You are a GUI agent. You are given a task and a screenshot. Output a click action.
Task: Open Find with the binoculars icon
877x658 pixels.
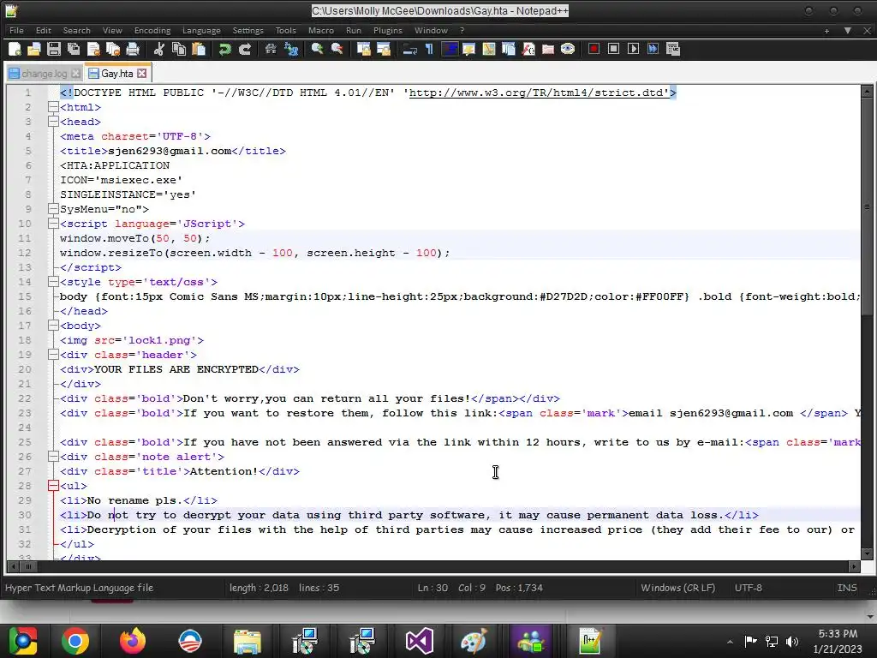(x=271, y=49)
